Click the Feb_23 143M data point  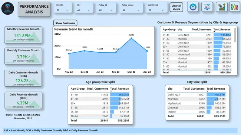[x=116, y=52]
